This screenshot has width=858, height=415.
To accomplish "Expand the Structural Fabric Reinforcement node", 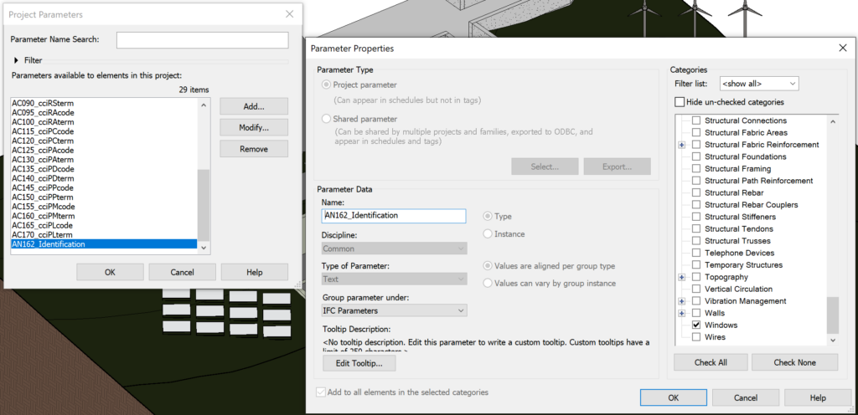I will point(682,145).
